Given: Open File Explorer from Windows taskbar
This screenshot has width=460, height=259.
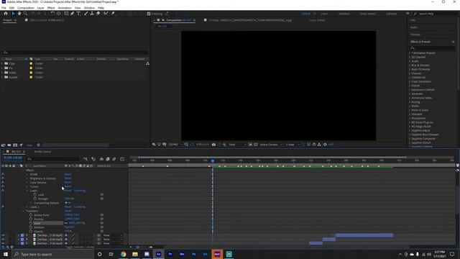Looking at the screenshot, I should coord(135,254).
